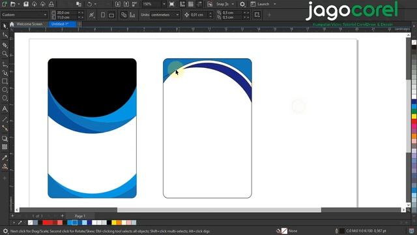The image size is (417, 235).
Task: Click the Print icon
Action: (x=51, y=4)
